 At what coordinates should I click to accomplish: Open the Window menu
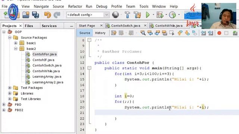(x=159, y=6)
